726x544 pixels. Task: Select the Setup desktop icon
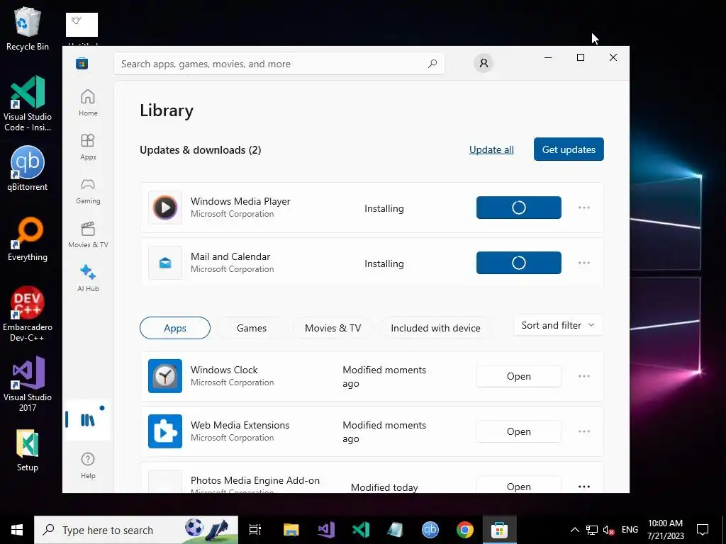coord(28,450)
